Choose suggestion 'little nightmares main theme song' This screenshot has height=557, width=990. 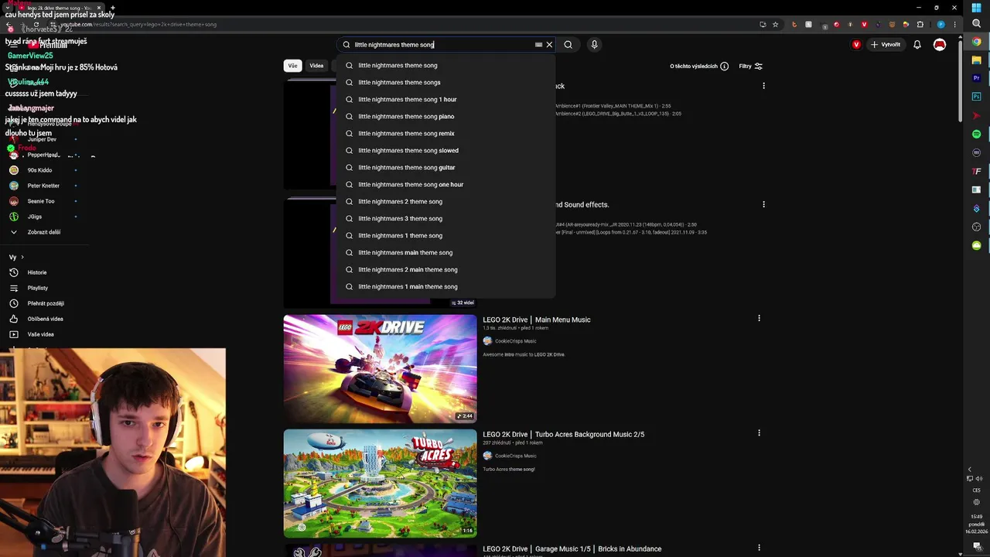tap(446, 252)
